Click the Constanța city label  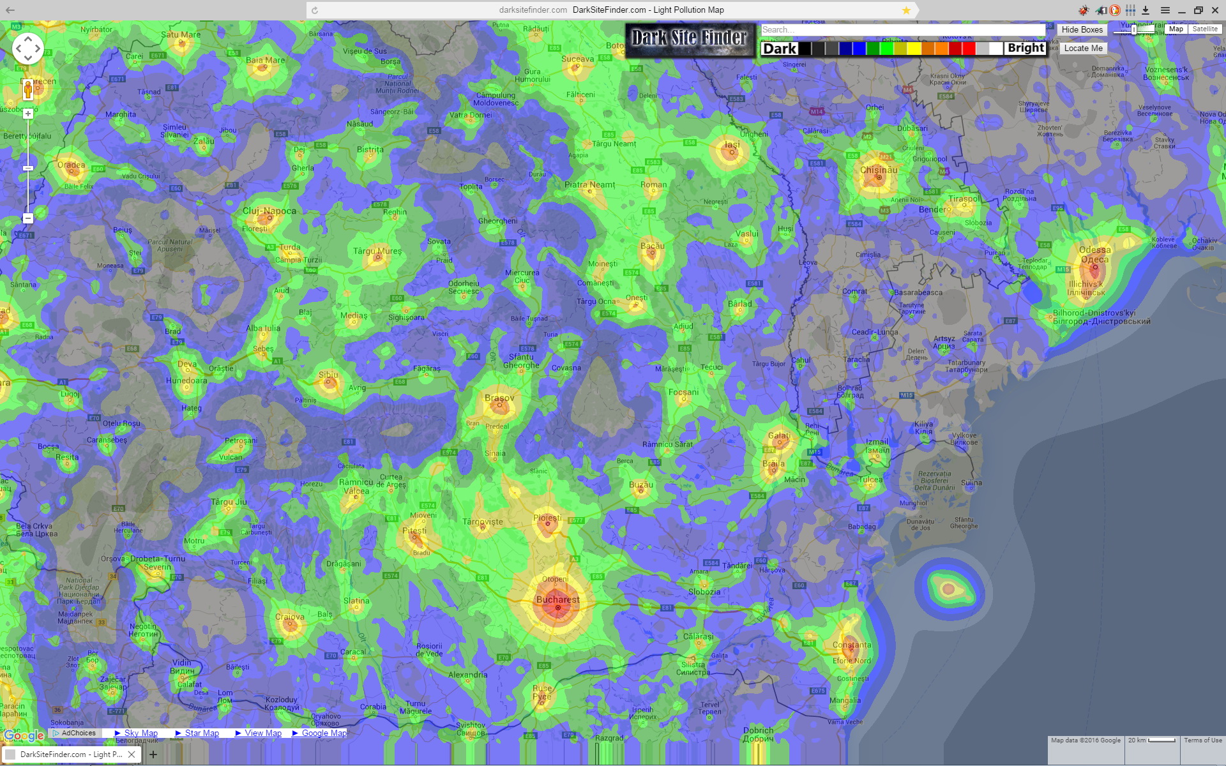pos(852,645)
